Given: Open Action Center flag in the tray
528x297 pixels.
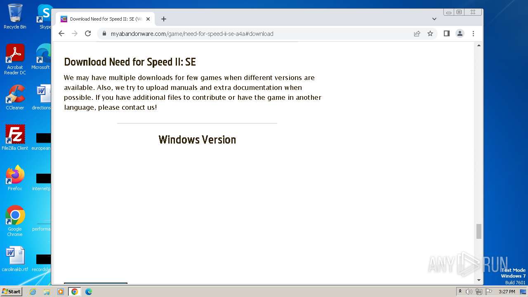Looking at the screenshot, I should (x=488, y=292).
